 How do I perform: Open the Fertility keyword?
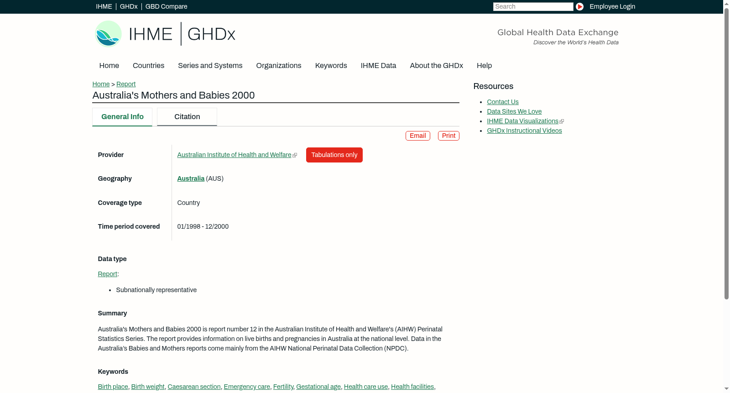click(x=283, y=387)
